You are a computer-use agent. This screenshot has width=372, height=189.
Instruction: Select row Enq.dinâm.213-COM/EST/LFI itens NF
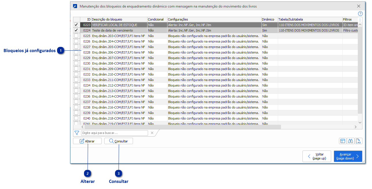point(216,91)
